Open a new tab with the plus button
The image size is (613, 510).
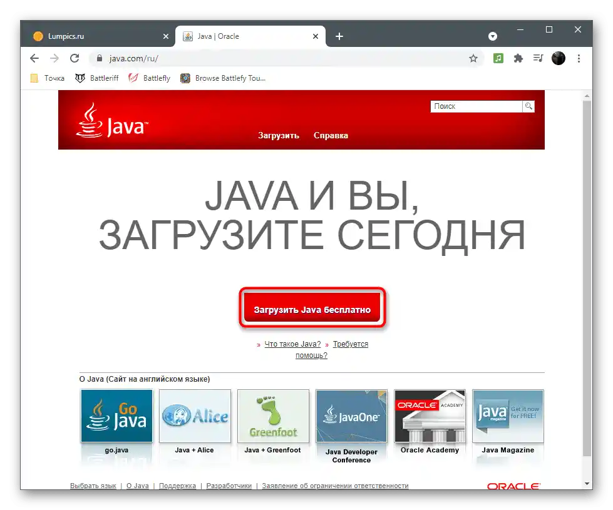[339, 36]
